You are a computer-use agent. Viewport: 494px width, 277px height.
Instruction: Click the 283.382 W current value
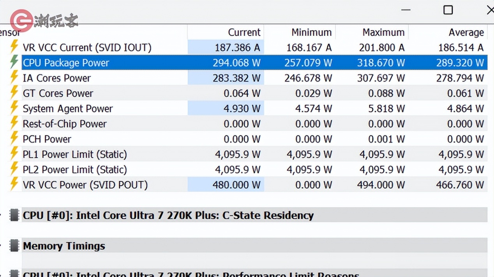coord(236,78)
